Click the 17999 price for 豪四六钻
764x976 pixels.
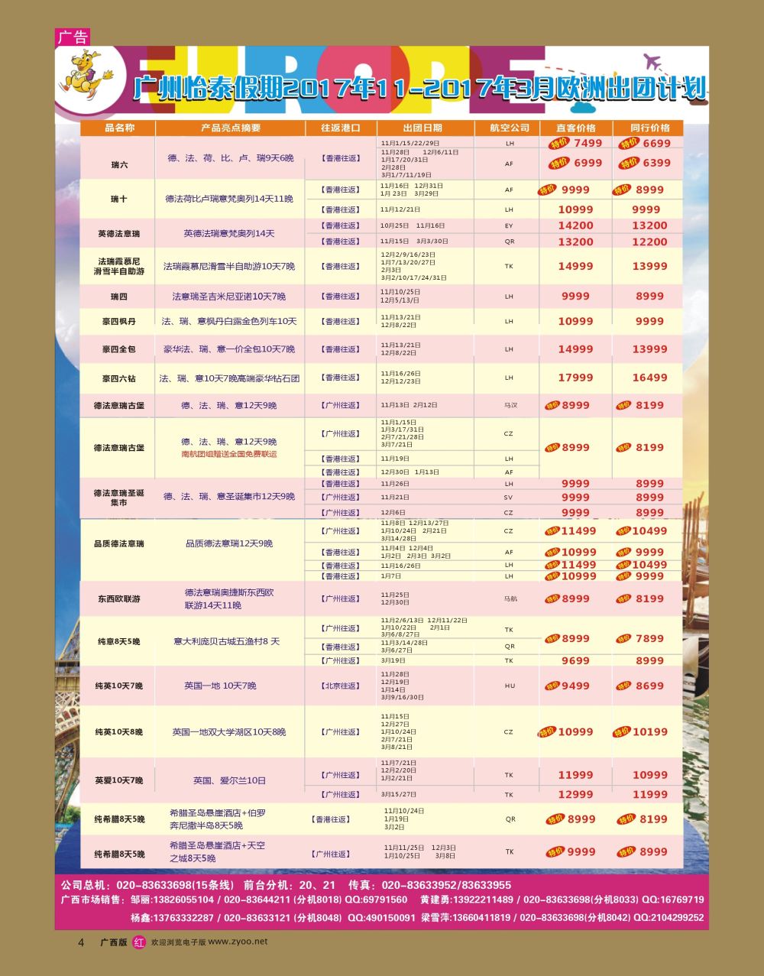(x=575, y=378)
